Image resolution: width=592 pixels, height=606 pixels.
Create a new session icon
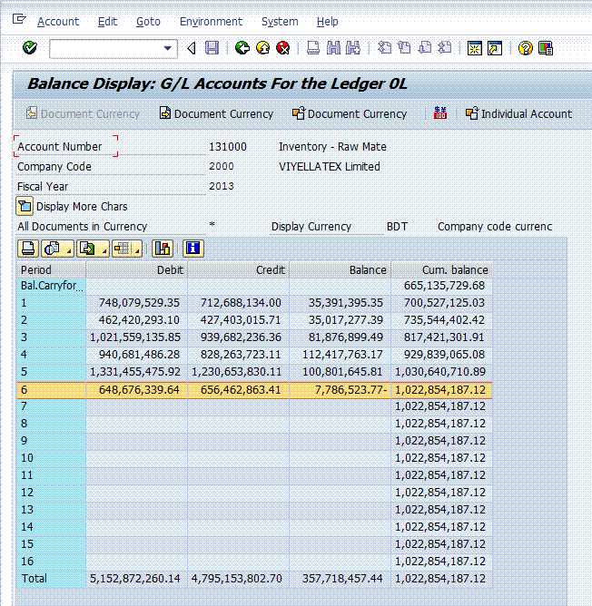click(474, 48)
